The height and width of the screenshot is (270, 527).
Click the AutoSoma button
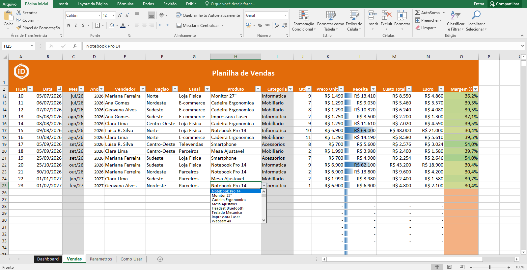(428, 12)
